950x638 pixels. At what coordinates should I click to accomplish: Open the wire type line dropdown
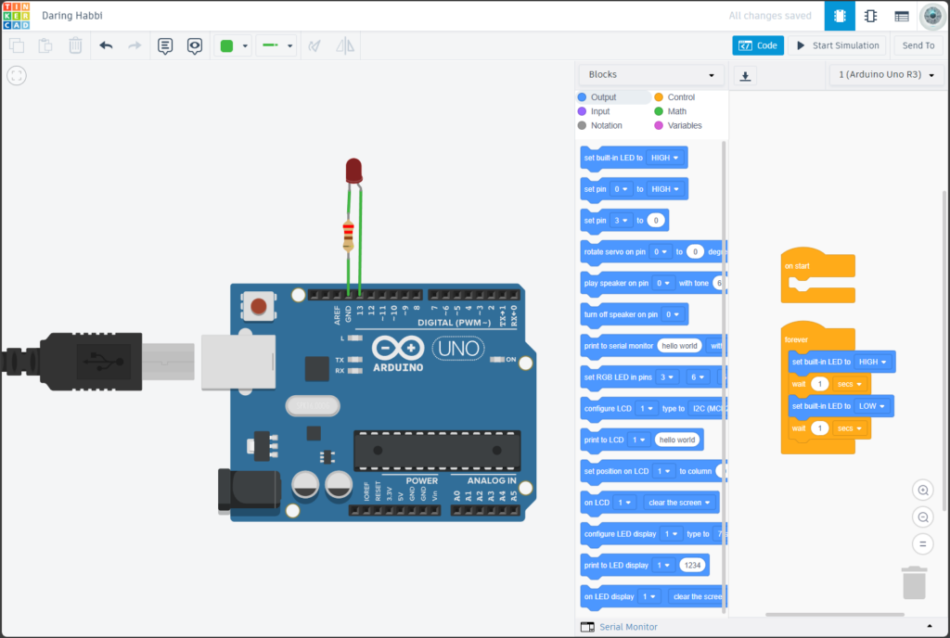point(276,45)
